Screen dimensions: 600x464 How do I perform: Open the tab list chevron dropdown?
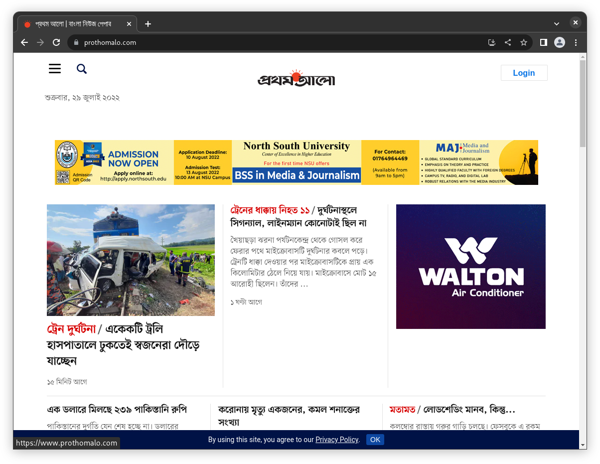(x=556, y=23)
